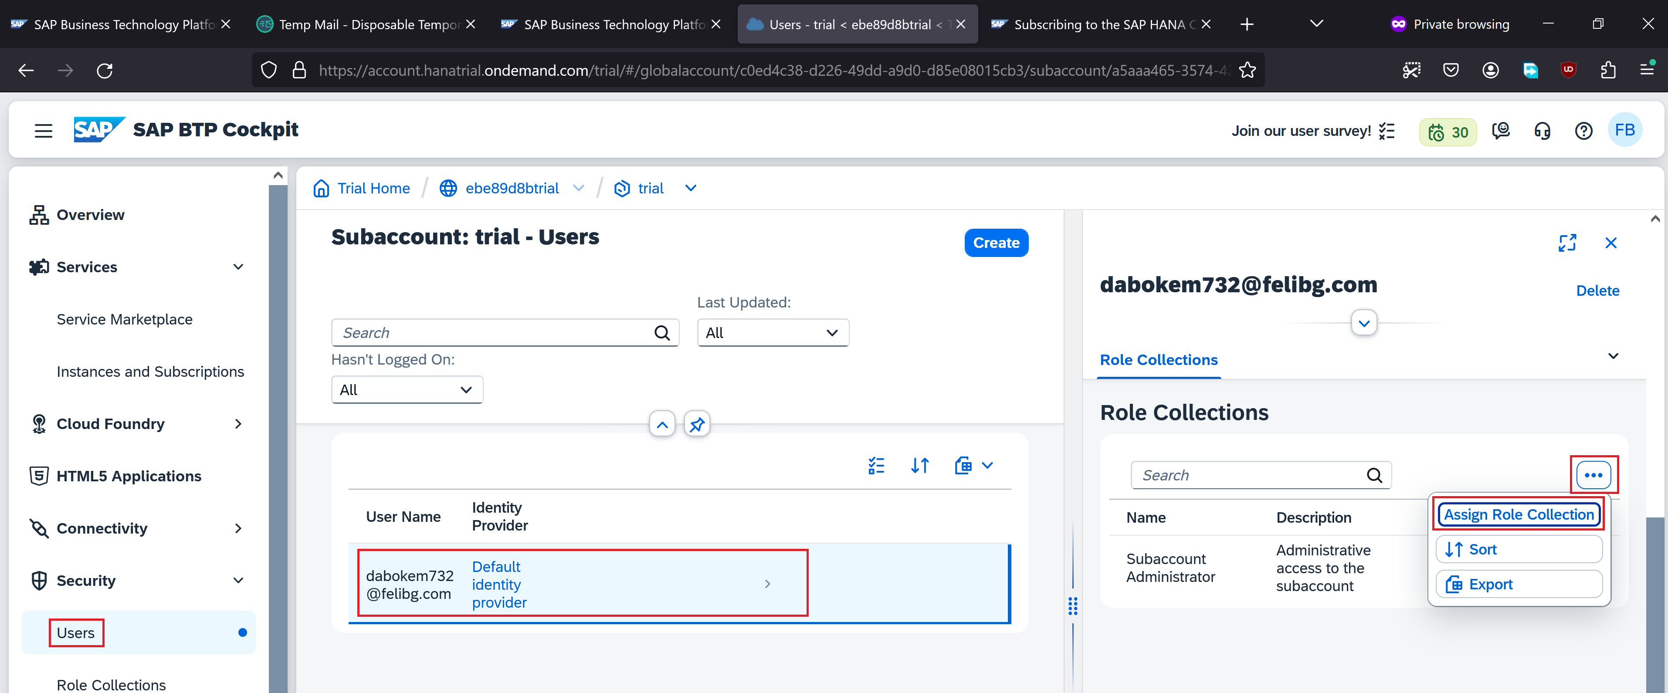Click the hamburger navigation menu icon
The height and width of the screenshot is (693, 1668).
(44, 131)
